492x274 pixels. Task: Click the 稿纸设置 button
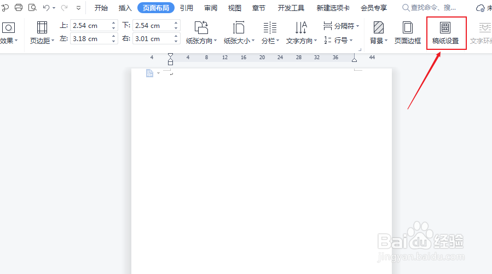[x=445, y=33]
